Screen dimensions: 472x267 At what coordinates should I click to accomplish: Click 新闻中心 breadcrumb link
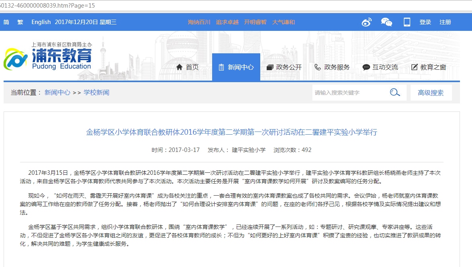pyautogui.click(x=57, y=93)
